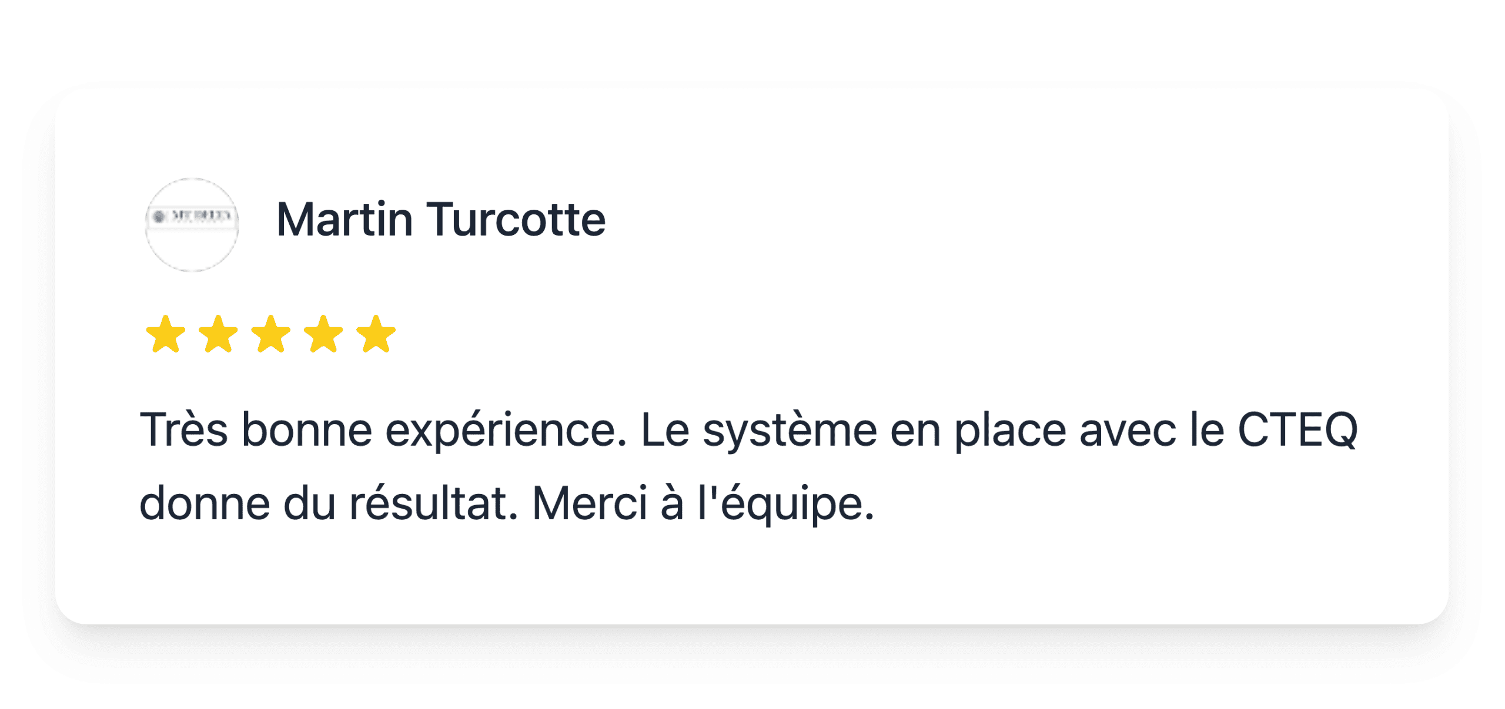Viewport: 1505px width, 709px height.
Task: Click the third, middle rating star
Action: (x=271, y=334)
